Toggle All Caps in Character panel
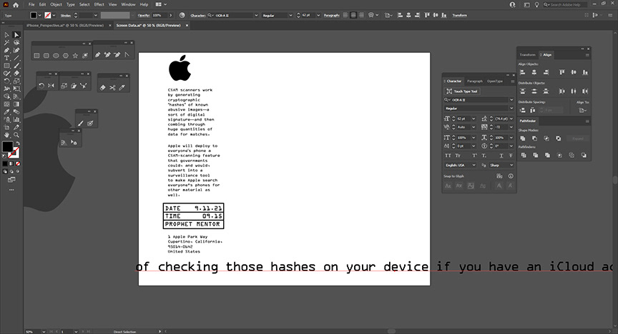Image resolution: width=618 pixels, height=334 pixels. (x=448, y=156)
